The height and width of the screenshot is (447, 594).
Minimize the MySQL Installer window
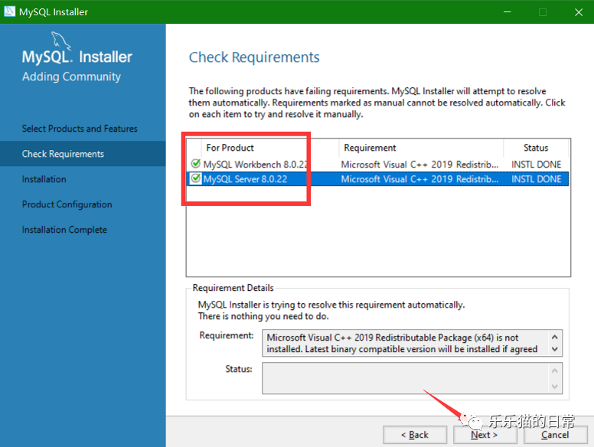tap(508, 11)
